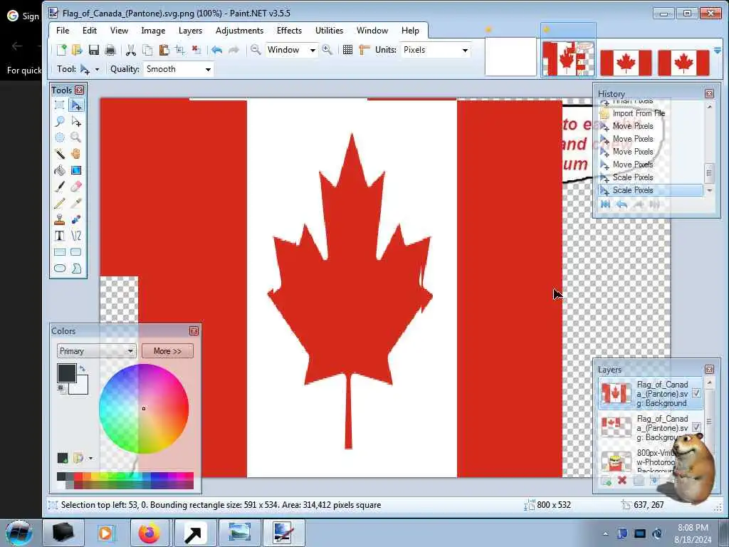Click the History rewind button

(605, 204)
